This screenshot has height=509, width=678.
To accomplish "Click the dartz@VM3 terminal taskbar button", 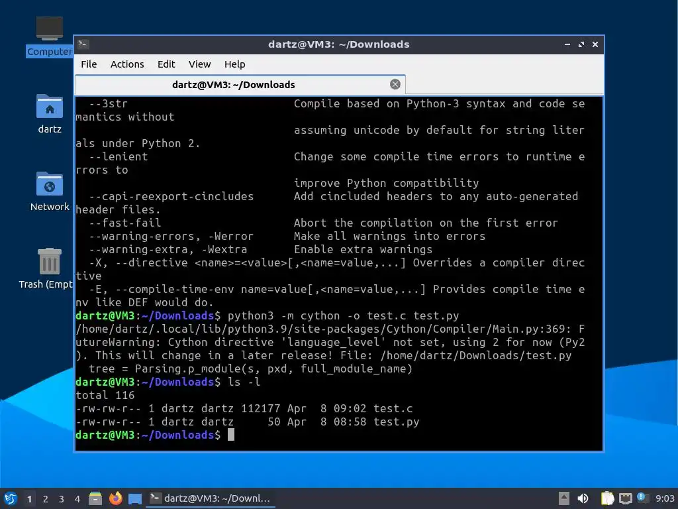I will pos(211,498).
